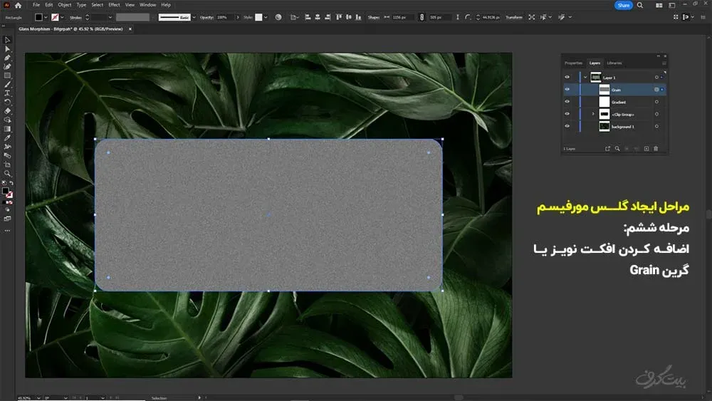Toggle constrain width and height link
Viewport: 712px width, 401px height.
point(422,17)
